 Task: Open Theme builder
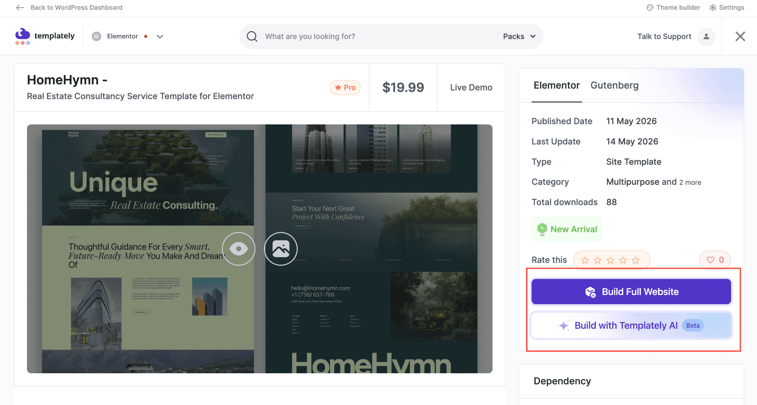click(x=678, y=7)
